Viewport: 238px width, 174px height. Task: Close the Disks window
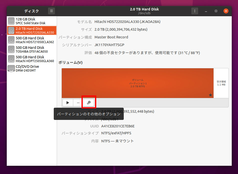click(x=226, y=11)
